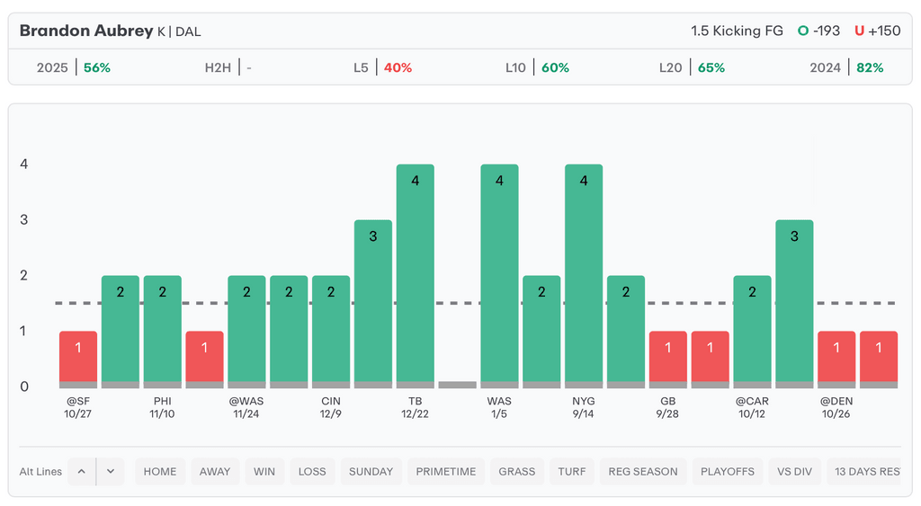Toggle the AWAY games filter
Viewport: 921px width, 506px height.
pos(215,471)
